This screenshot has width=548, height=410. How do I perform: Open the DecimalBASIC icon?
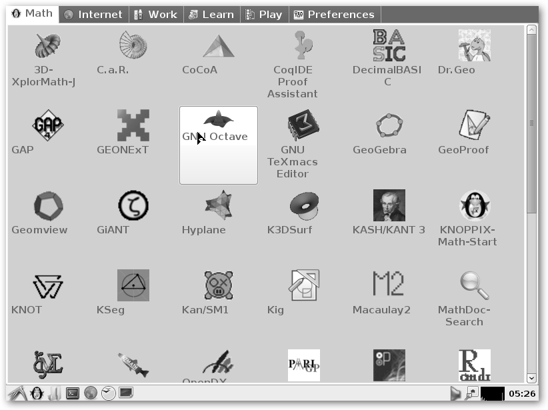[389, 45]
